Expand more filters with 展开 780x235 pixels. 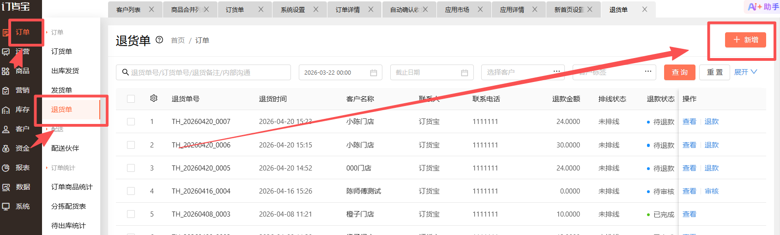click(745, 72)
